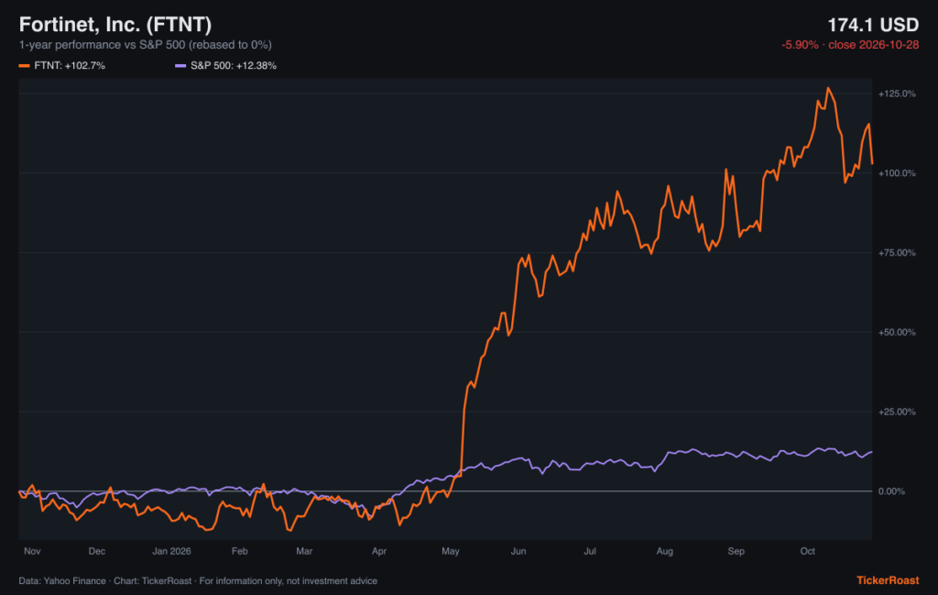938x595 pixels.
Task: Click the Fortinet, Inc. (FTNT) title
Action: click(115, 25)
